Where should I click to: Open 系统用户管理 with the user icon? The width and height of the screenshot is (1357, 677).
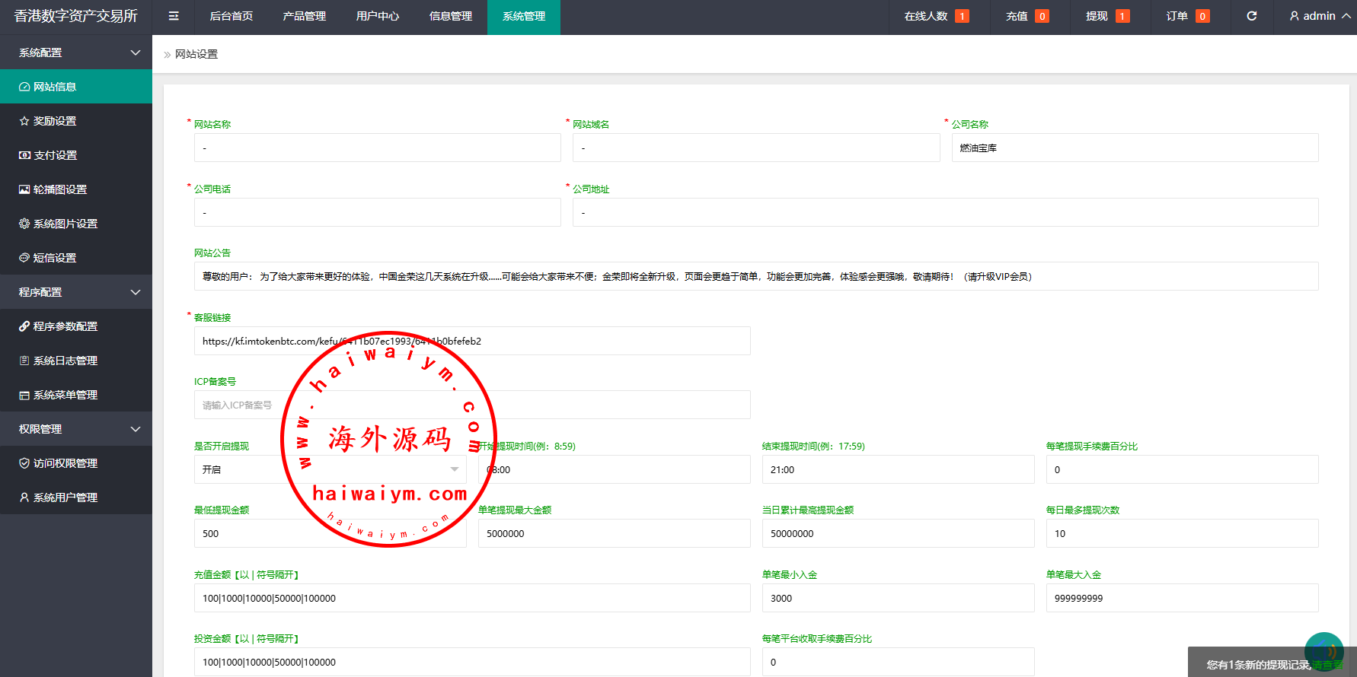click(65, 497)
